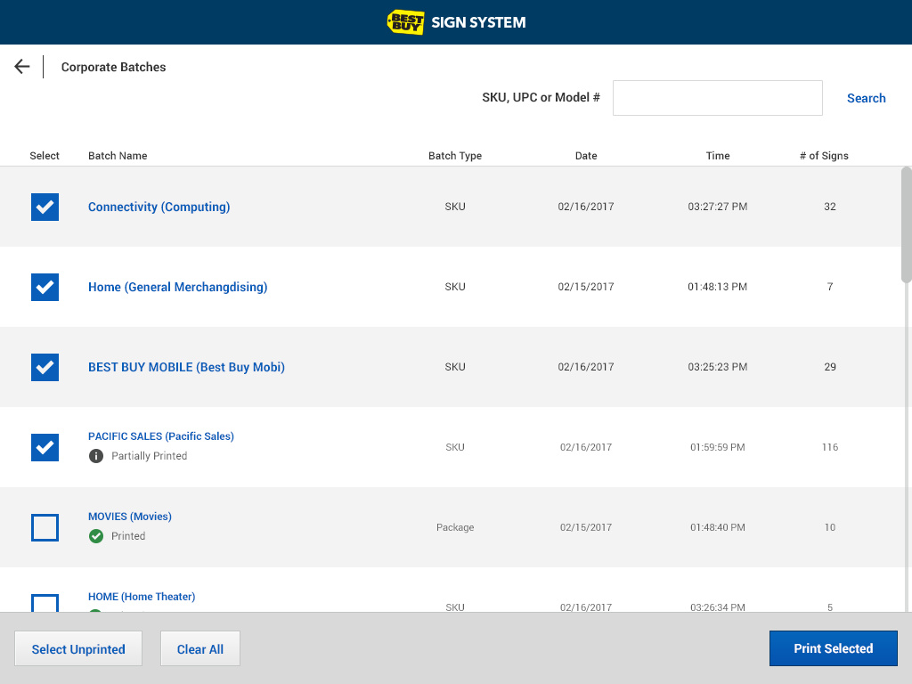Click the 29 signs count cell
This screenshot has height=684, width=912.
coord(830,367)
